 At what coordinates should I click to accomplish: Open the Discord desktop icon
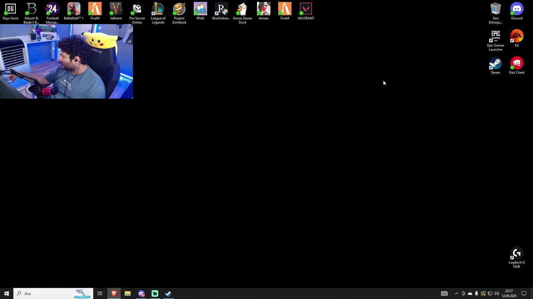pyautogui.click(x=517, y=12)
